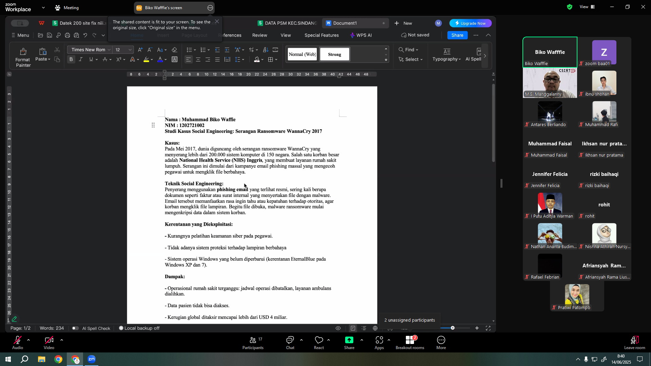Click the Character Border icon
The image size is (651, 366).
(x=175, y=59)
